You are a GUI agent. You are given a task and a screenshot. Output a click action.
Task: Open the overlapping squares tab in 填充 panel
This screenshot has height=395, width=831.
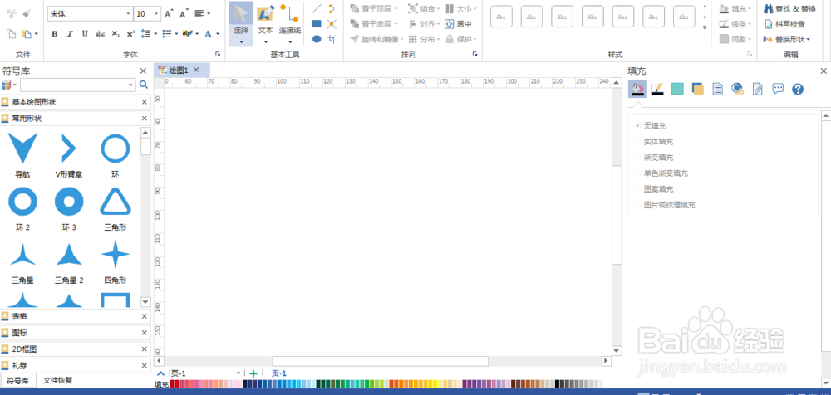(x=697, y=89)
